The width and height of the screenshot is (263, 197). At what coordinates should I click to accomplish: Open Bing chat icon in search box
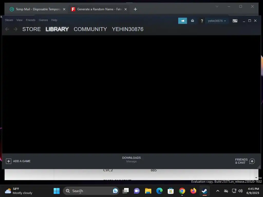click(x=115, y=191)
